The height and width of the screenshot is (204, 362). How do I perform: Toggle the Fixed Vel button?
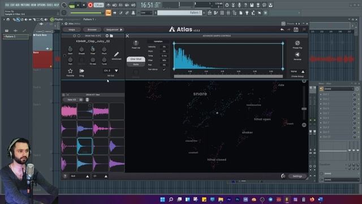click(136, 43)
